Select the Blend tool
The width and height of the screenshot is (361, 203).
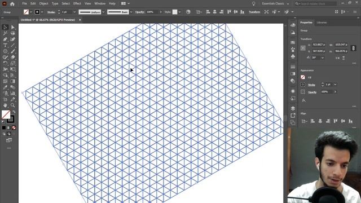pyautogui.click(x=12, y=87)
